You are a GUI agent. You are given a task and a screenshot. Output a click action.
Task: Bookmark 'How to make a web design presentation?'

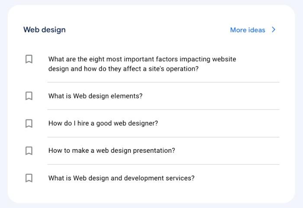click(29, 151)
